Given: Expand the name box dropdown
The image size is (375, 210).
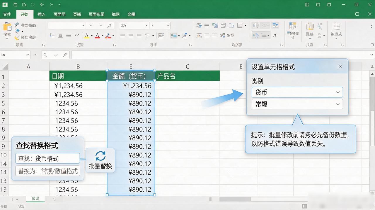Looking at the screenshot, I should (x=28, y=55).
